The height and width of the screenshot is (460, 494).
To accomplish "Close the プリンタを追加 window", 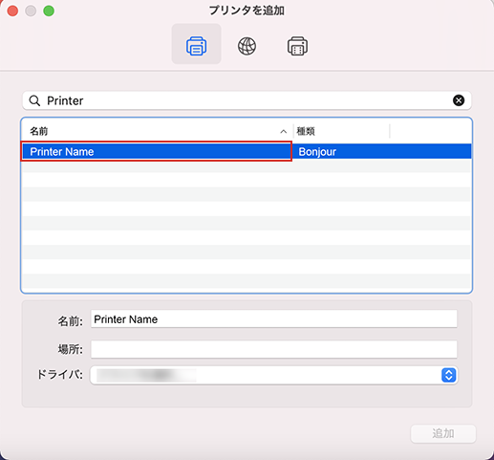I will 12,11.
